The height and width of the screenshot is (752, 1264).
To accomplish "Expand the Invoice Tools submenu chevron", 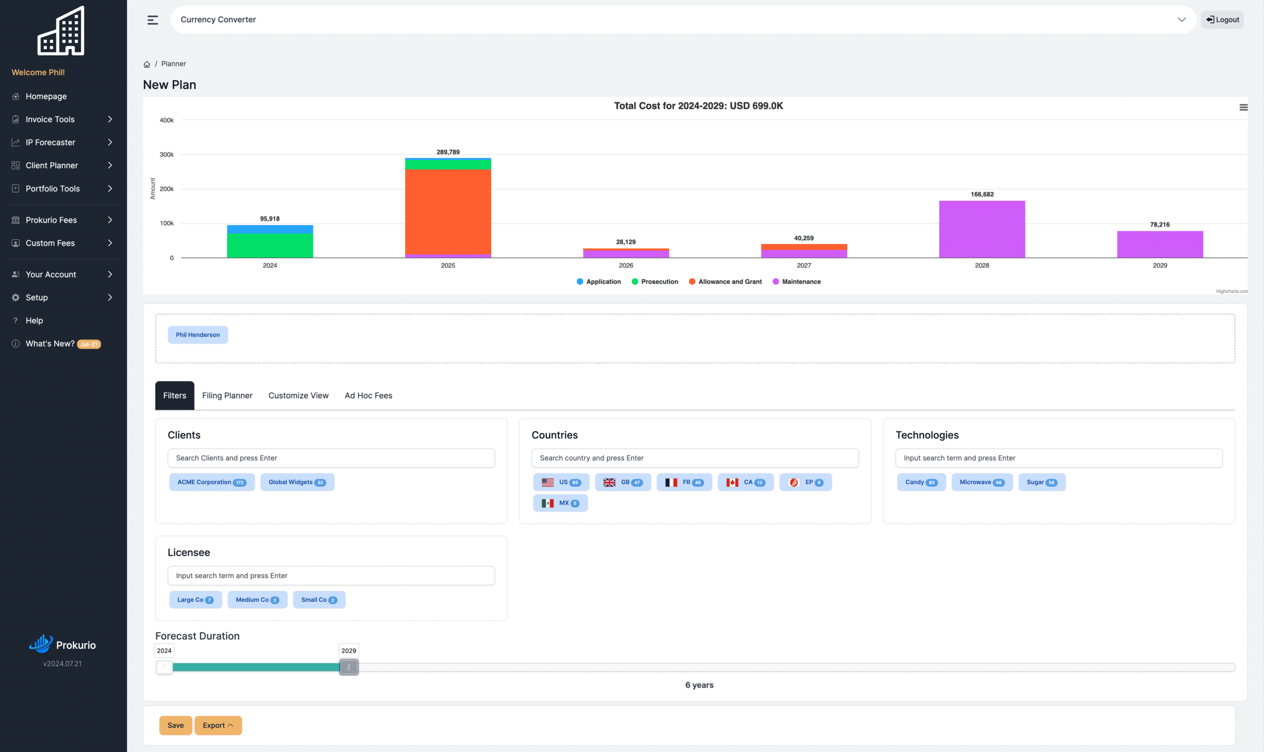I will [x=110, y=119].
